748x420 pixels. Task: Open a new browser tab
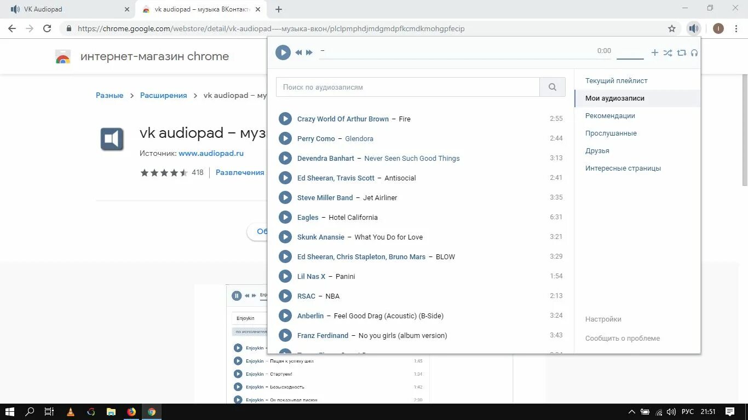279,9
